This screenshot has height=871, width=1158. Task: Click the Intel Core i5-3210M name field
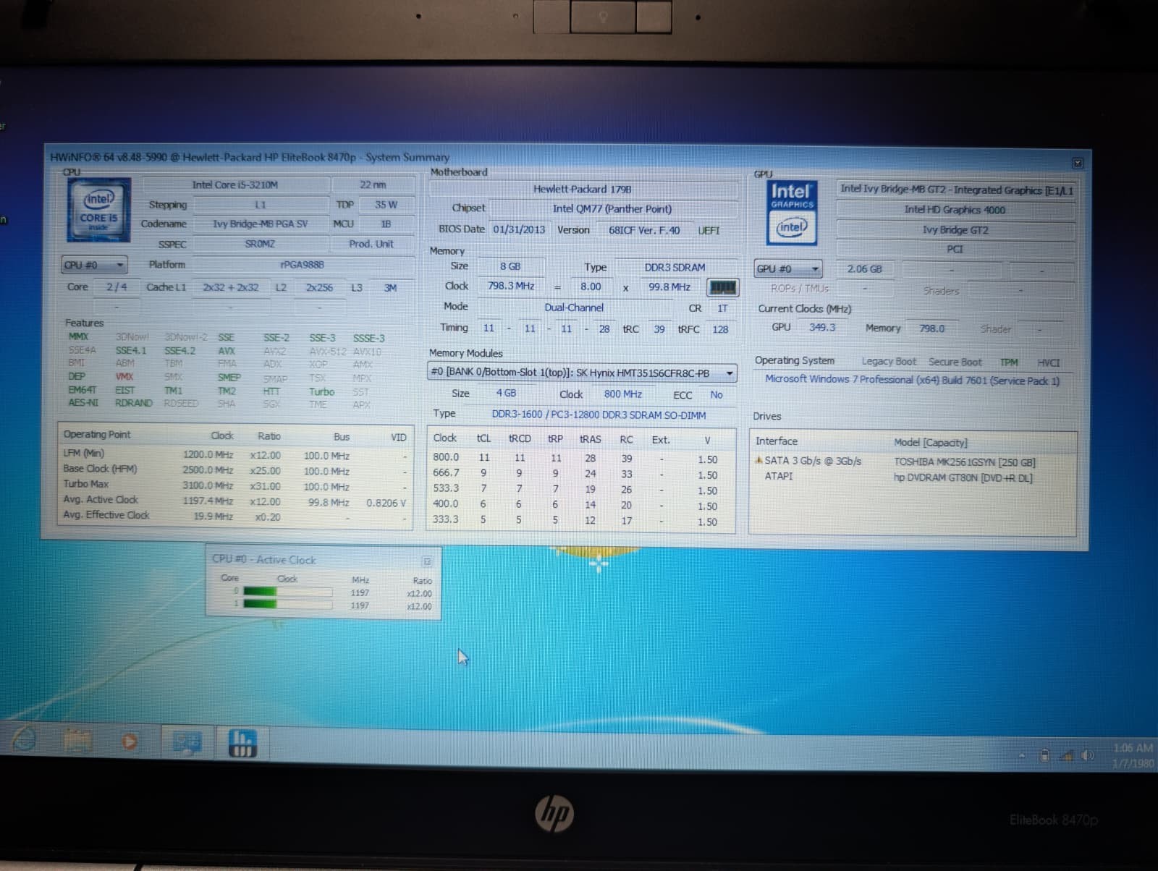[x=235, y=184]
